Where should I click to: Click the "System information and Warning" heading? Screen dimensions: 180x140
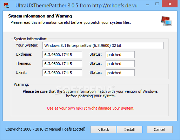coord(40,16)
